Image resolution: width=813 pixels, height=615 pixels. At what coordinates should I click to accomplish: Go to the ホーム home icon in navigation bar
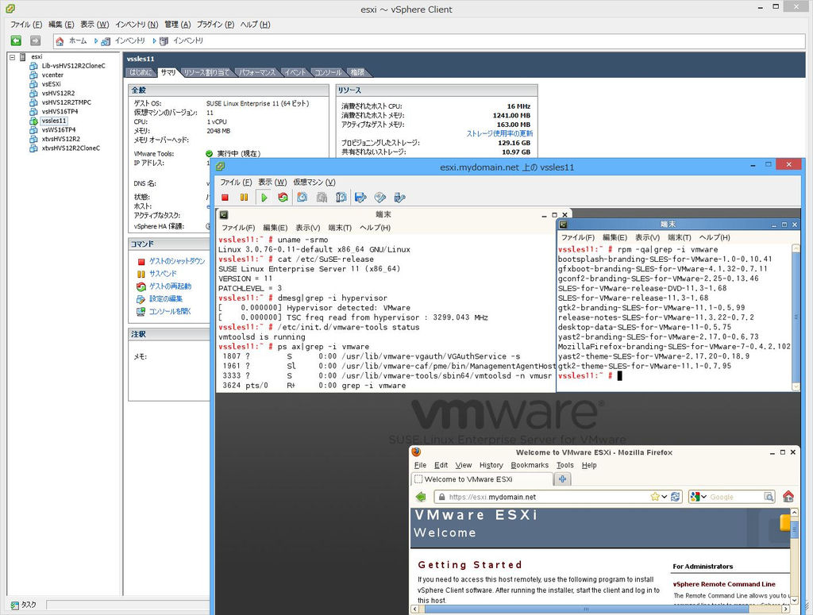pyautogui.click(x=60, y=41)
